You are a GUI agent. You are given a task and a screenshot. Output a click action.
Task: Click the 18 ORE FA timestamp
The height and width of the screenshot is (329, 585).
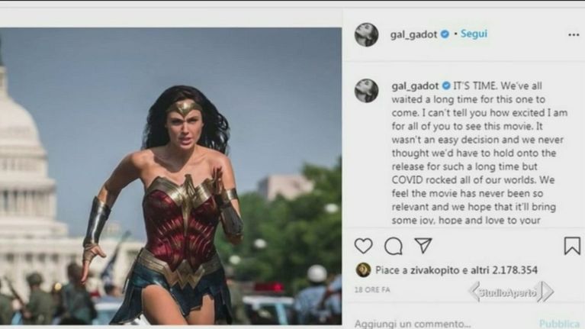pyautogui.click(x=373, y=291)
